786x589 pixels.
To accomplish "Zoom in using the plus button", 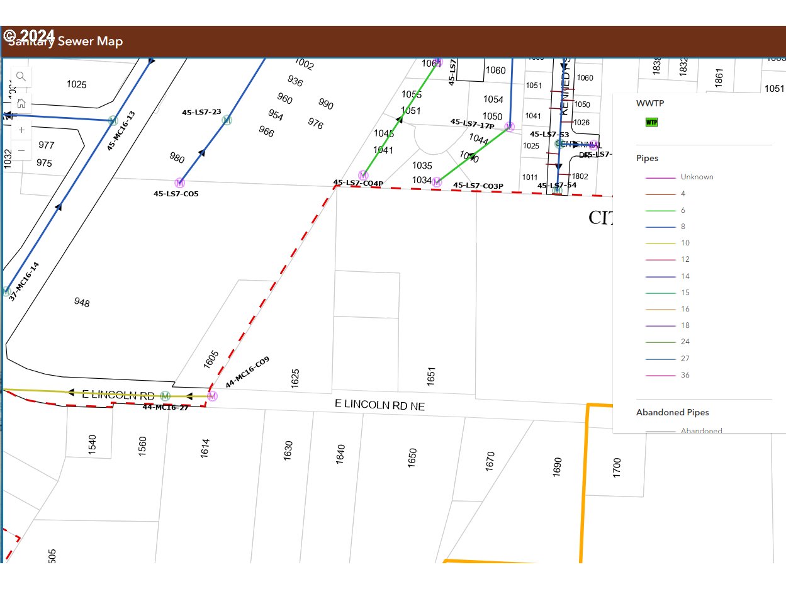I will [21, 130].
